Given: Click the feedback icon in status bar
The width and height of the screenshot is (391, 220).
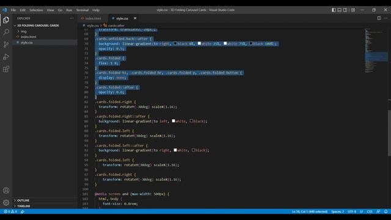Looking at the screenshot, I should pos(378,211).
